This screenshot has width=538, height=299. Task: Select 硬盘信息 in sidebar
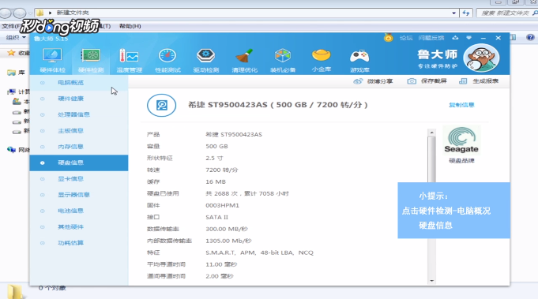tap(79, 163)
